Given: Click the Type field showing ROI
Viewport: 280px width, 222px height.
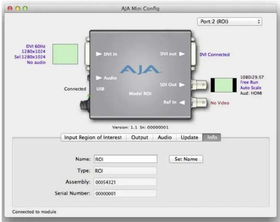Looking at the screenshot, I should pos(125,171).
